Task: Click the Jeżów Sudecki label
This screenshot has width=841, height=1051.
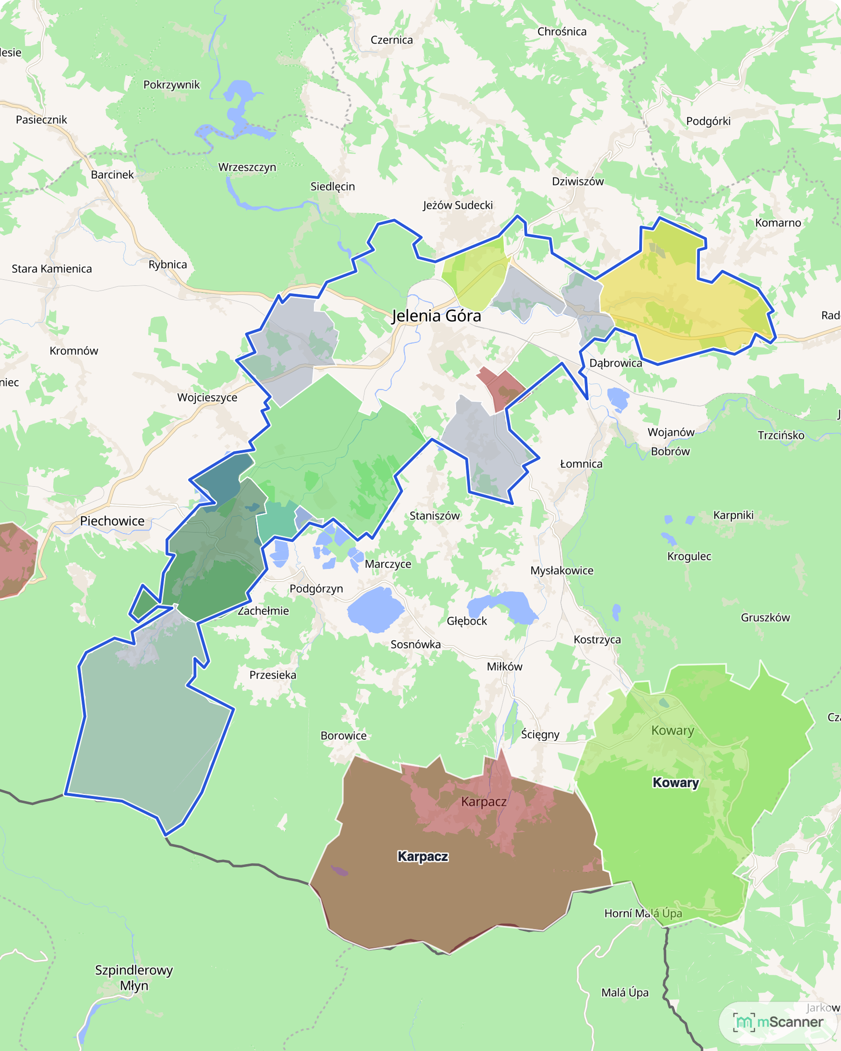Action: click(x=458, y=205)
